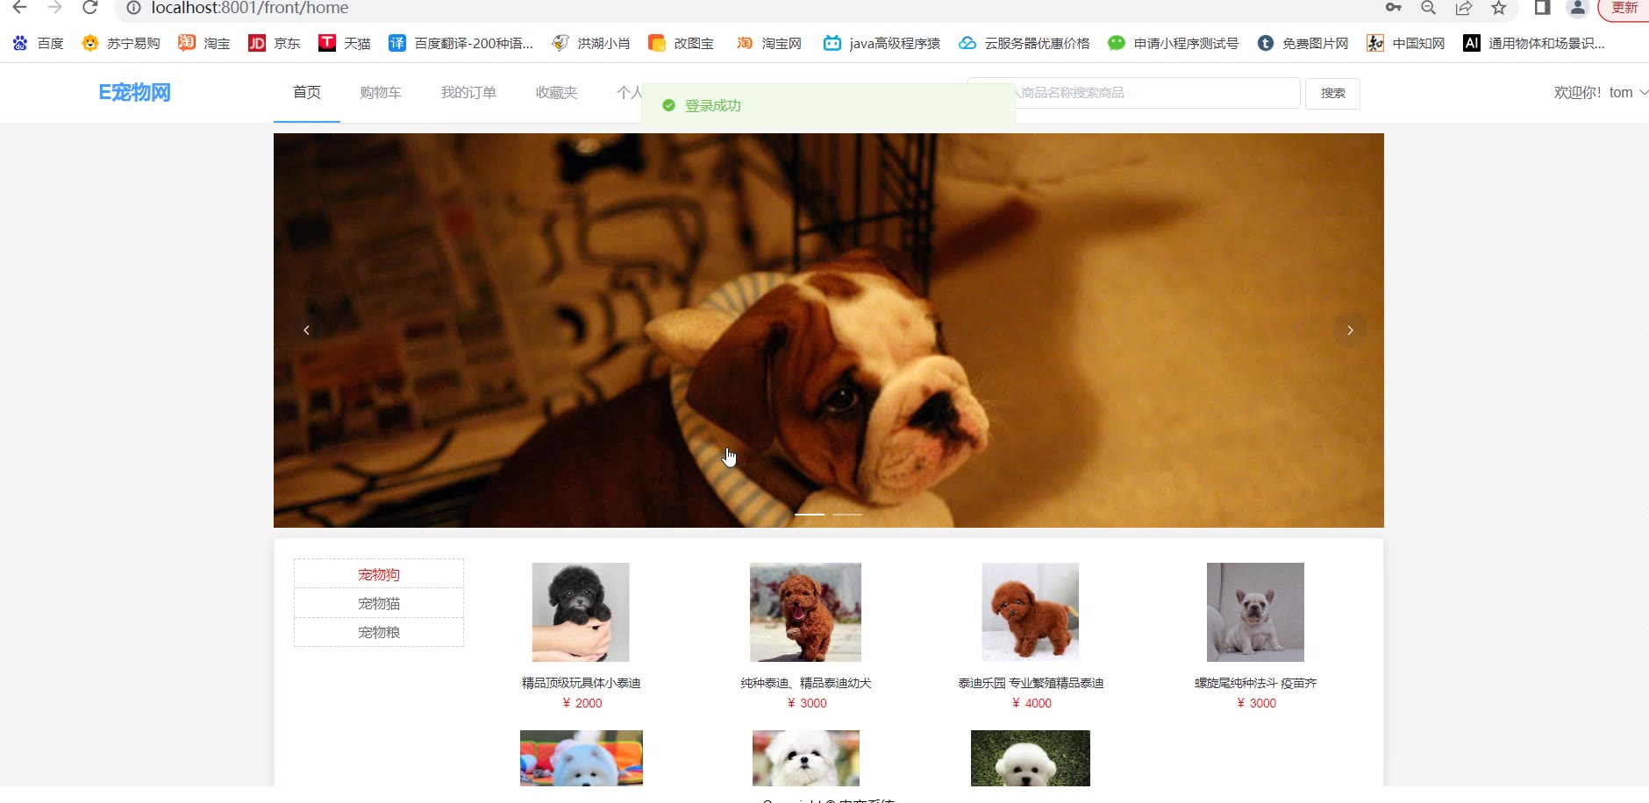This screenshot has height=803, width=1649.
Task: Open the French bulldog product thumbnail
Action: click(1255, 612)
